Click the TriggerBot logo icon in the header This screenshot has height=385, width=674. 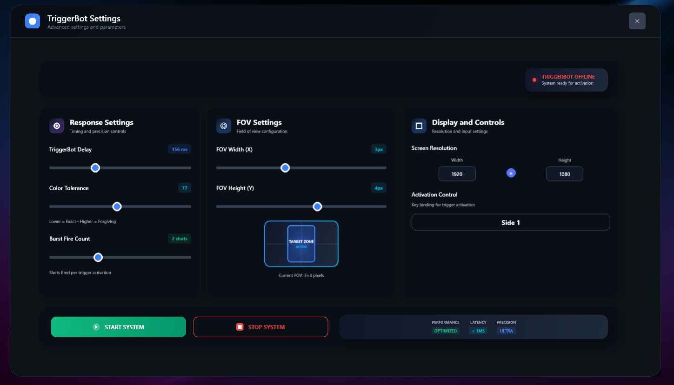(32, 21)
